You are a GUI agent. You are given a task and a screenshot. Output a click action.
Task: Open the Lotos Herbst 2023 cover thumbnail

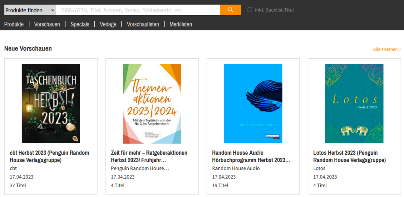coord(354,103)
